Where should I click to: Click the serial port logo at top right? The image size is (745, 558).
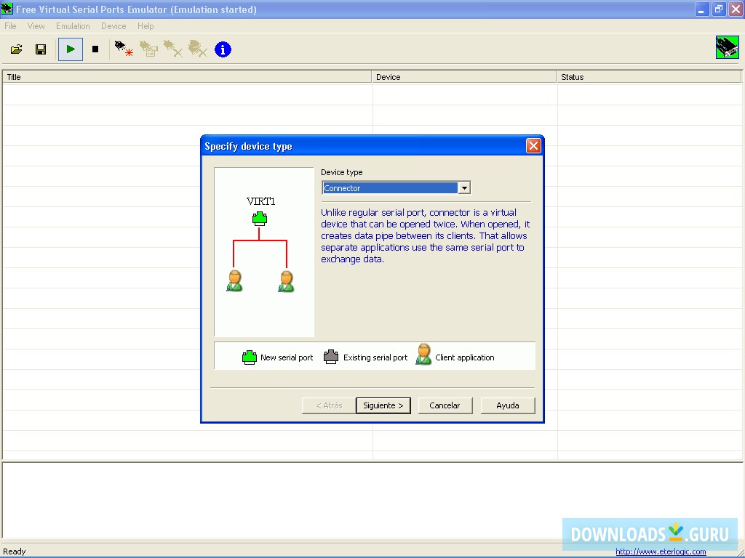click(x=727, y=46)
